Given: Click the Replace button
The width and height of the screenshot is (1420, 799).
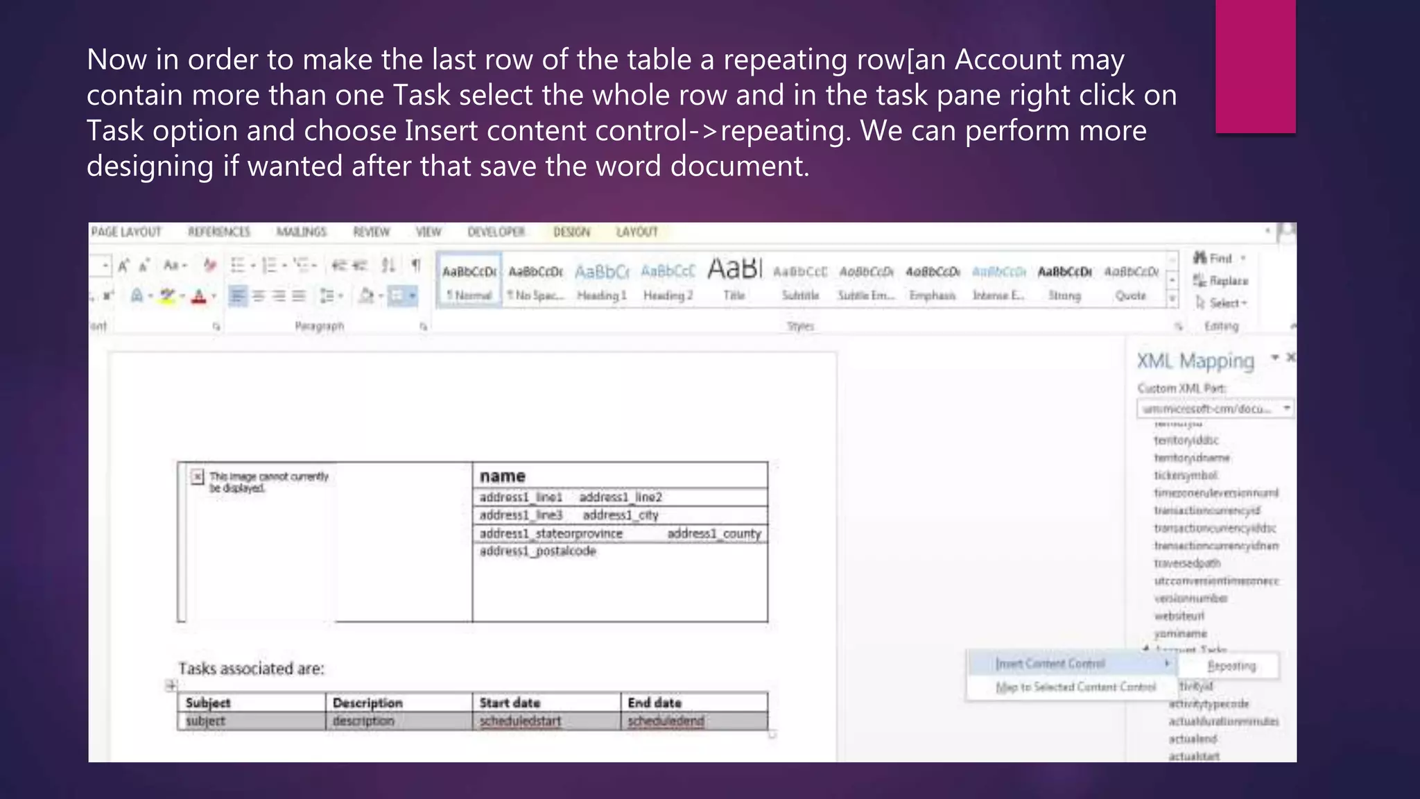Looking at the screenshot, I should point(1220,281).
